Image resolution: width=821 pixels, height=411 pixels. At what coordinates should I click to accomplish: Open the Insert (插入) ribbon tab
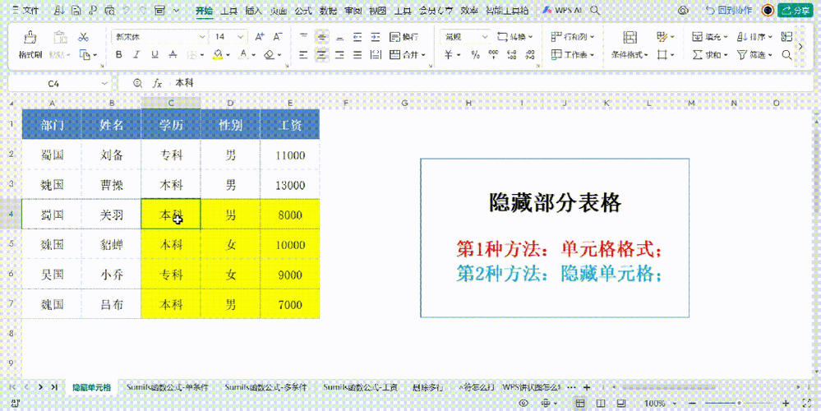coord(253,11)
